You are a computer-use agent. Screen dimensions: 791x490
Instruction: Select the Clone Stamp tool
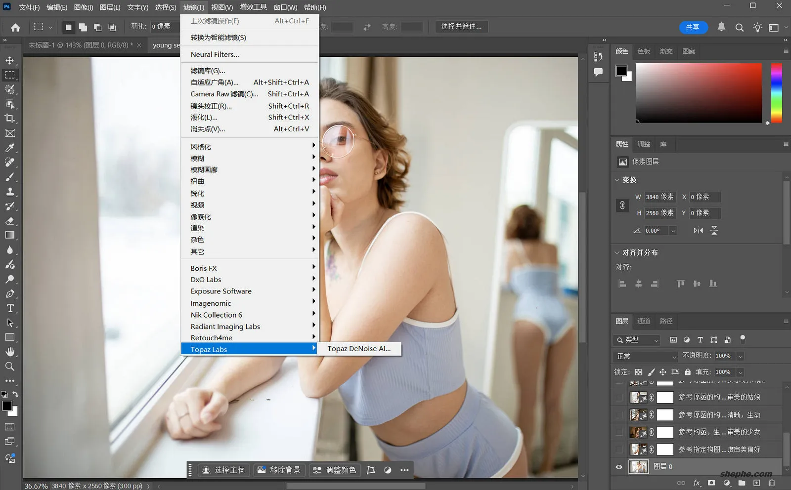coord(10,192)
